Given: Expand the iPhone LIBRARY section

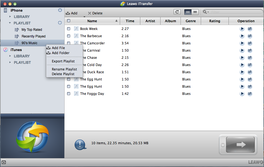Looking at the screenshot, I should pyautogui.click(x=10, y=17).
